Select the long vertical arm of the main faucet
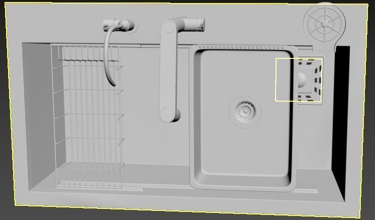The height and width of the screenshot is (220, 375). click(x=169, y=71)
